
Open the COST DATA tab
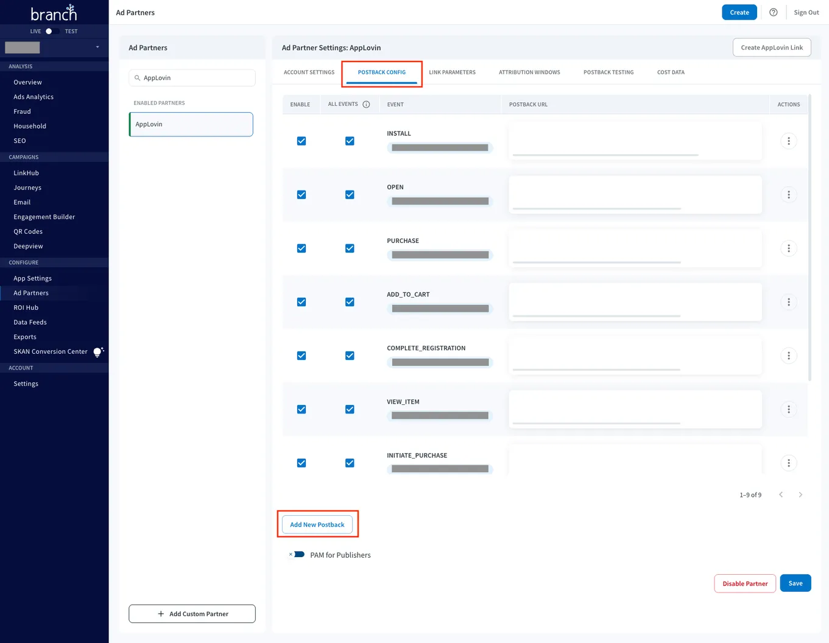point(670,72)
